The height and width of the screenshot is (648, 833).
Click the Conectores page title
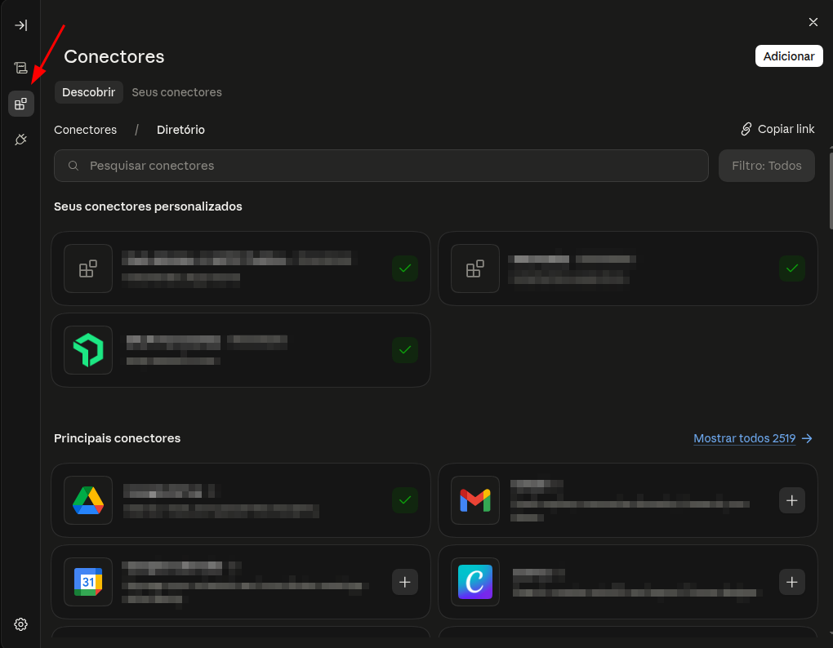pyautogui.click(x=114, y=56)
